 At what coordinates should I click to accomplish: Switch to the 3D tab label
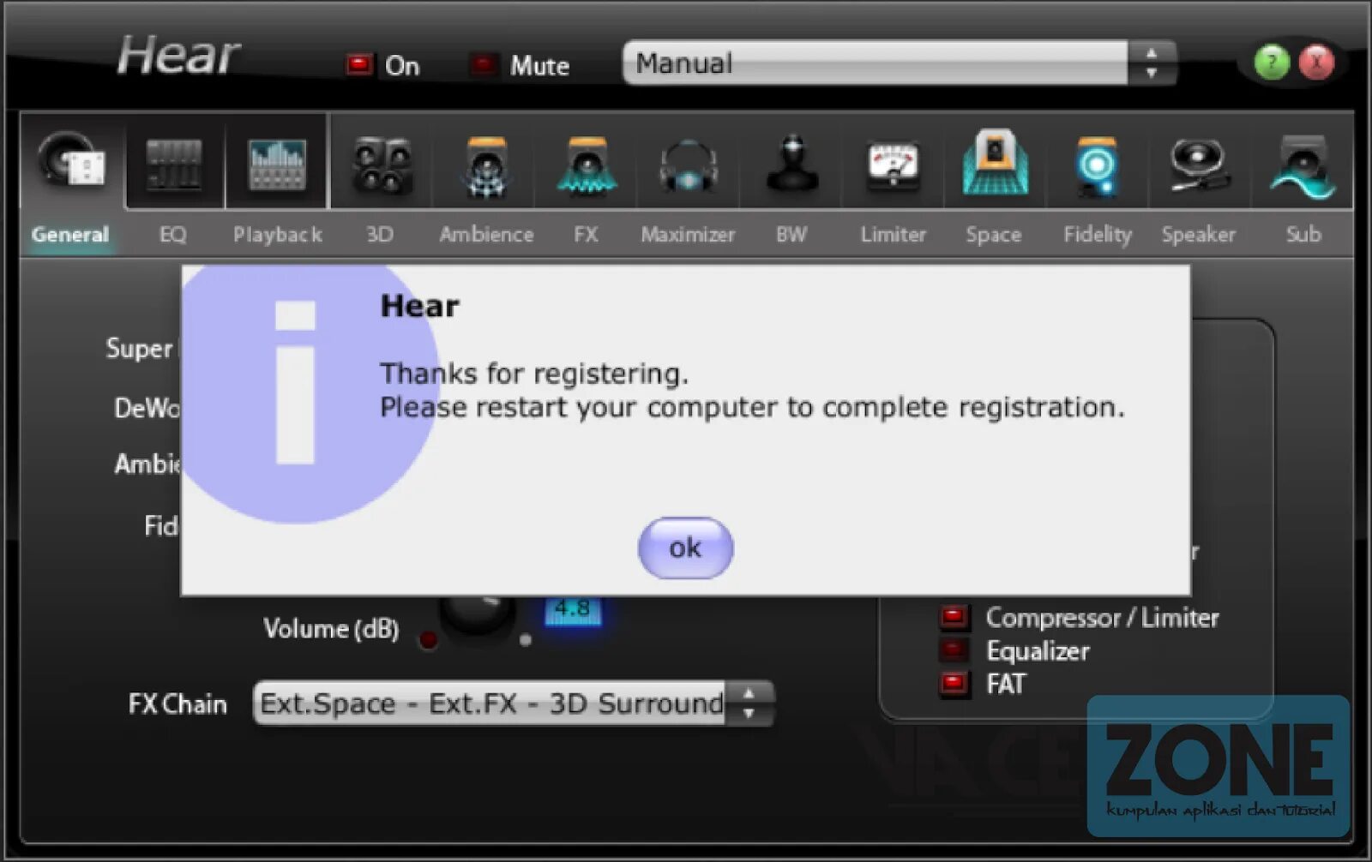tap(380, 234)
